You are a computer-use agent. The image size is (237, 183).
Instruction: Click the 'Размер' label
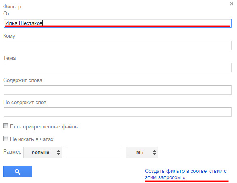point(13,152)
